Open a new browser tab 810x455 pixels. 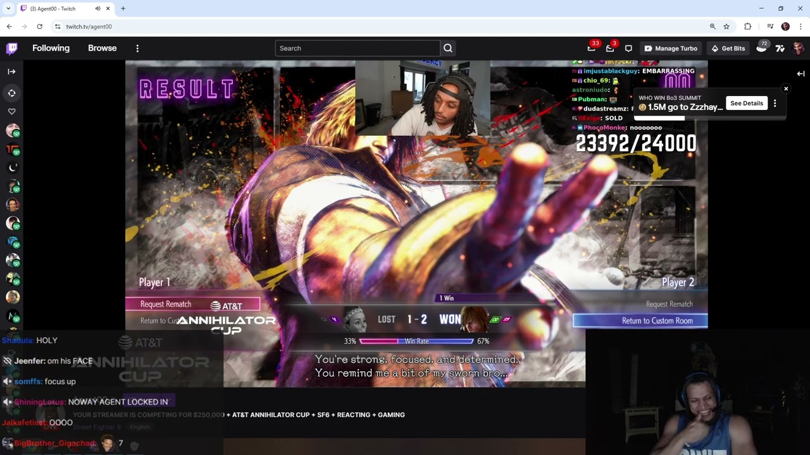tap(123, 9)
